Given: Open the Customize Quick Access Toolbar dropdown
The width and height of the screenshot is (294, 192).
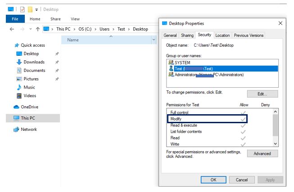Looking at the screenshot, I should pos(36,9).
